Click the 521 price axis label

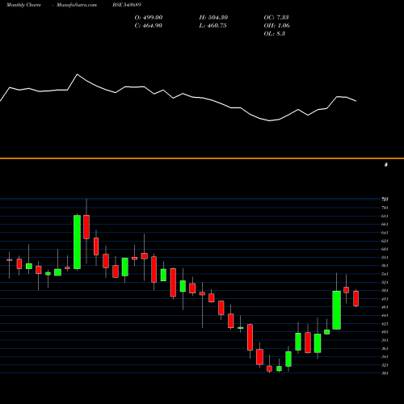(385, 283)
